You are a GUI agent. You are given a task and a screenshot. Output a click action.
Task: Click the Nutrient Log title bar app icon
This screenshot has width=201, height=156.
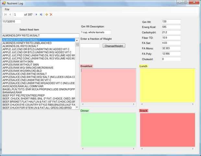pyautogui.click(x=4, y=3)
